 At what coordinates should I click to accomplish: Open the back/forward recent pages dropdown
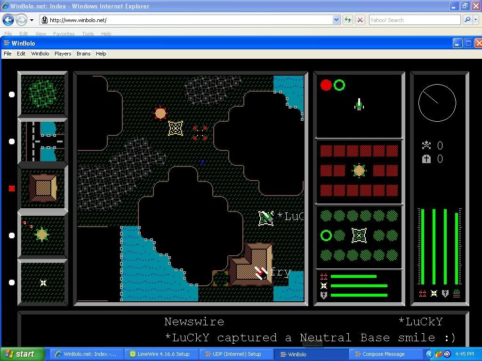click(x=32, y=20)
